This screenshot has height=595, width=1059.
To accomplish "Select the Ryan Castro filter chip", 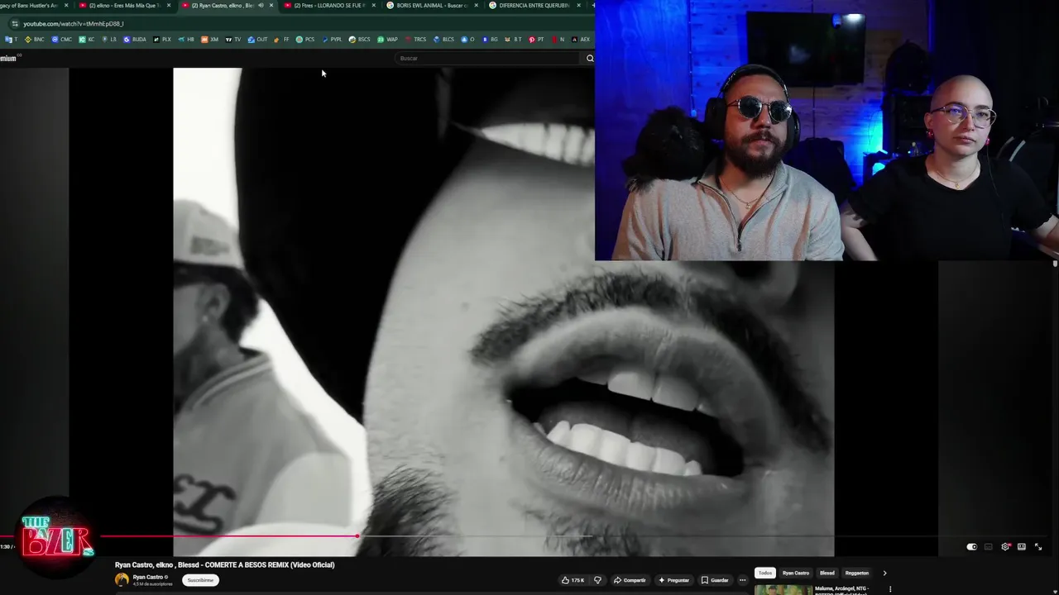I will [x=796, y=573].
